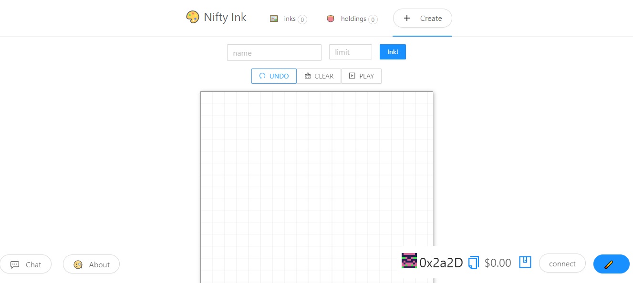The width and height of the screenshot is (633, 283).
Task: Play back the drawing
Action: [x=361, y=76]
